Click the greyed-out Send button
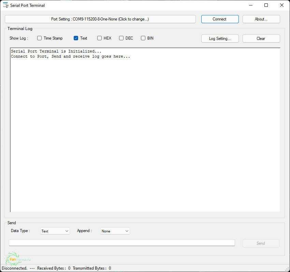Image resolution: width=290 pixels, height=272 pixels. point(261,243)
